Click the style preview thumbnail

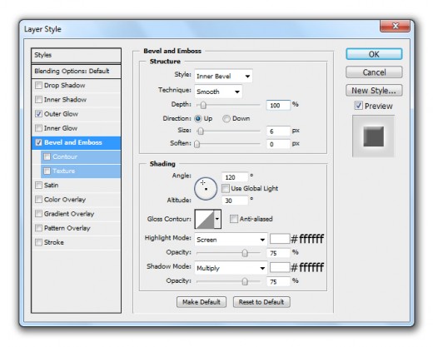click(373, 136)
